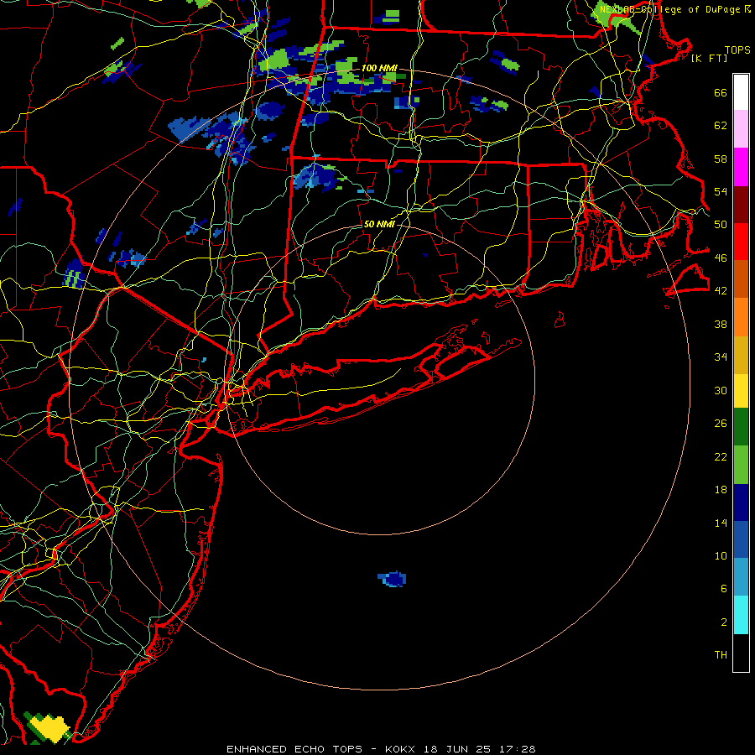Pick the gold legend color block
755x755 pixels.
point(741,356)
